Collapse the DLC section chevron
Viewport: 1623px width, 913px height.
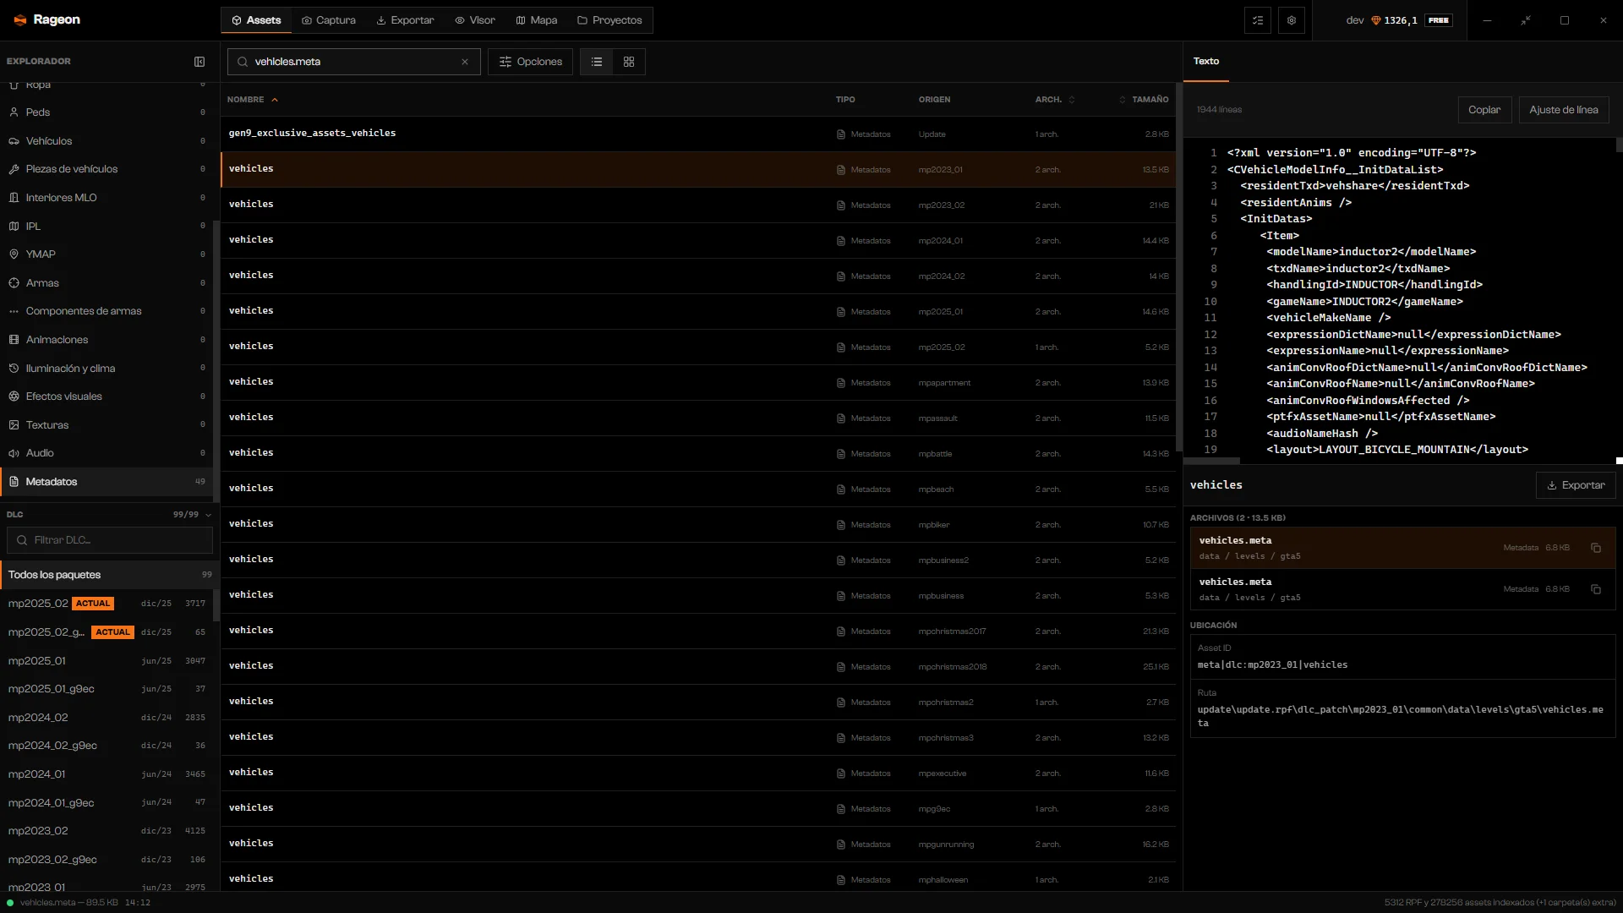click(208, 515)
